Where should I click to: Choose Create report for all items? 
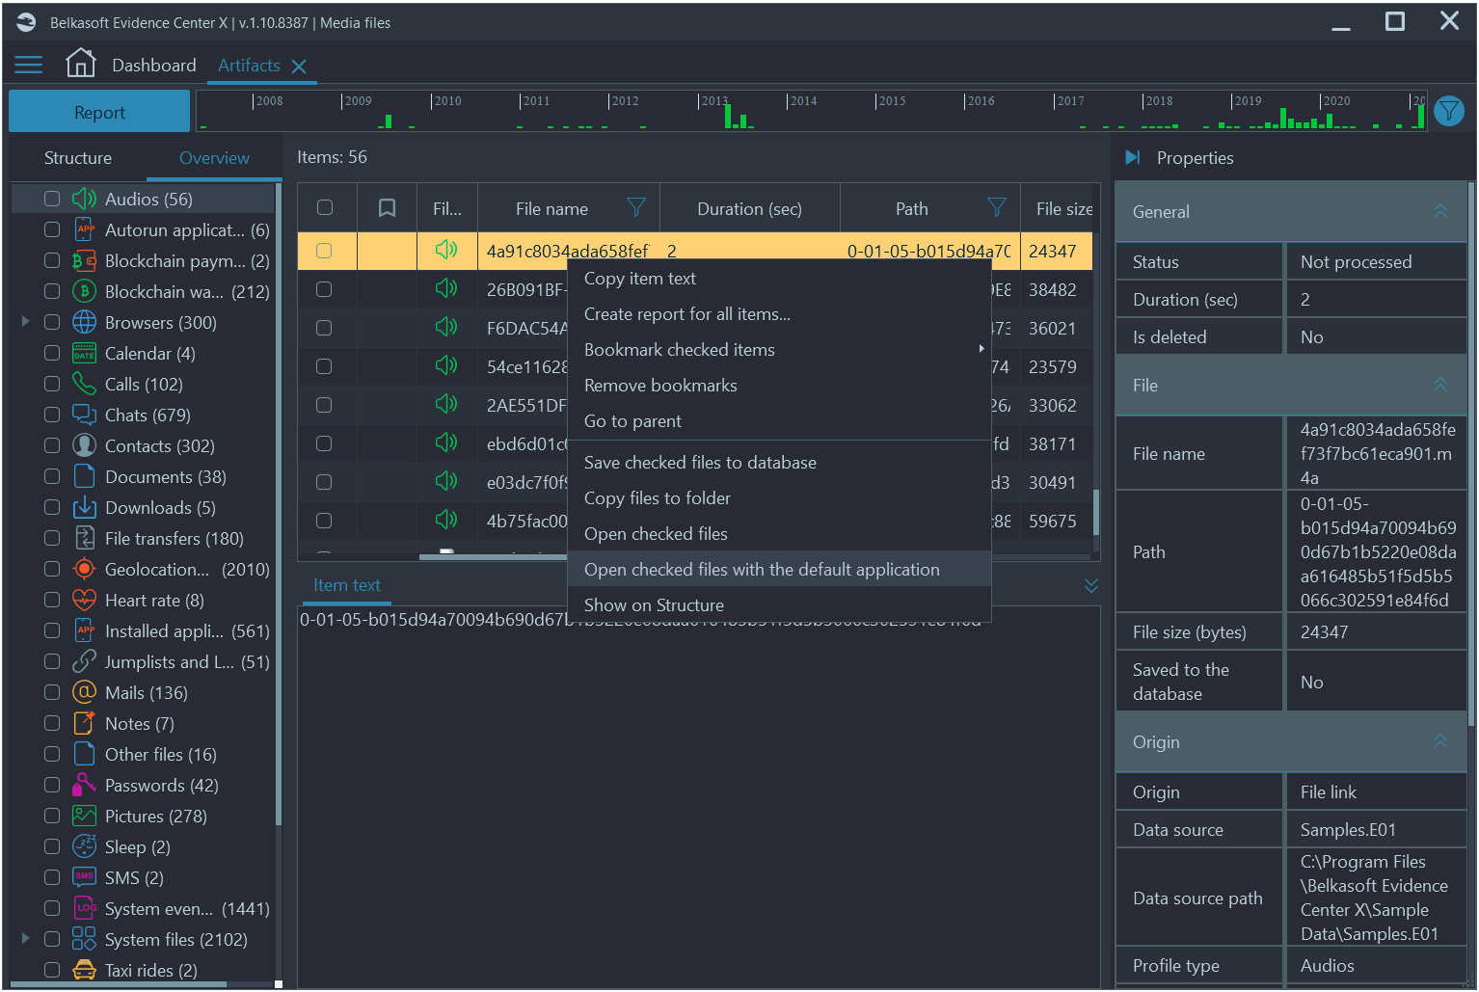click(x=779, y=313)
